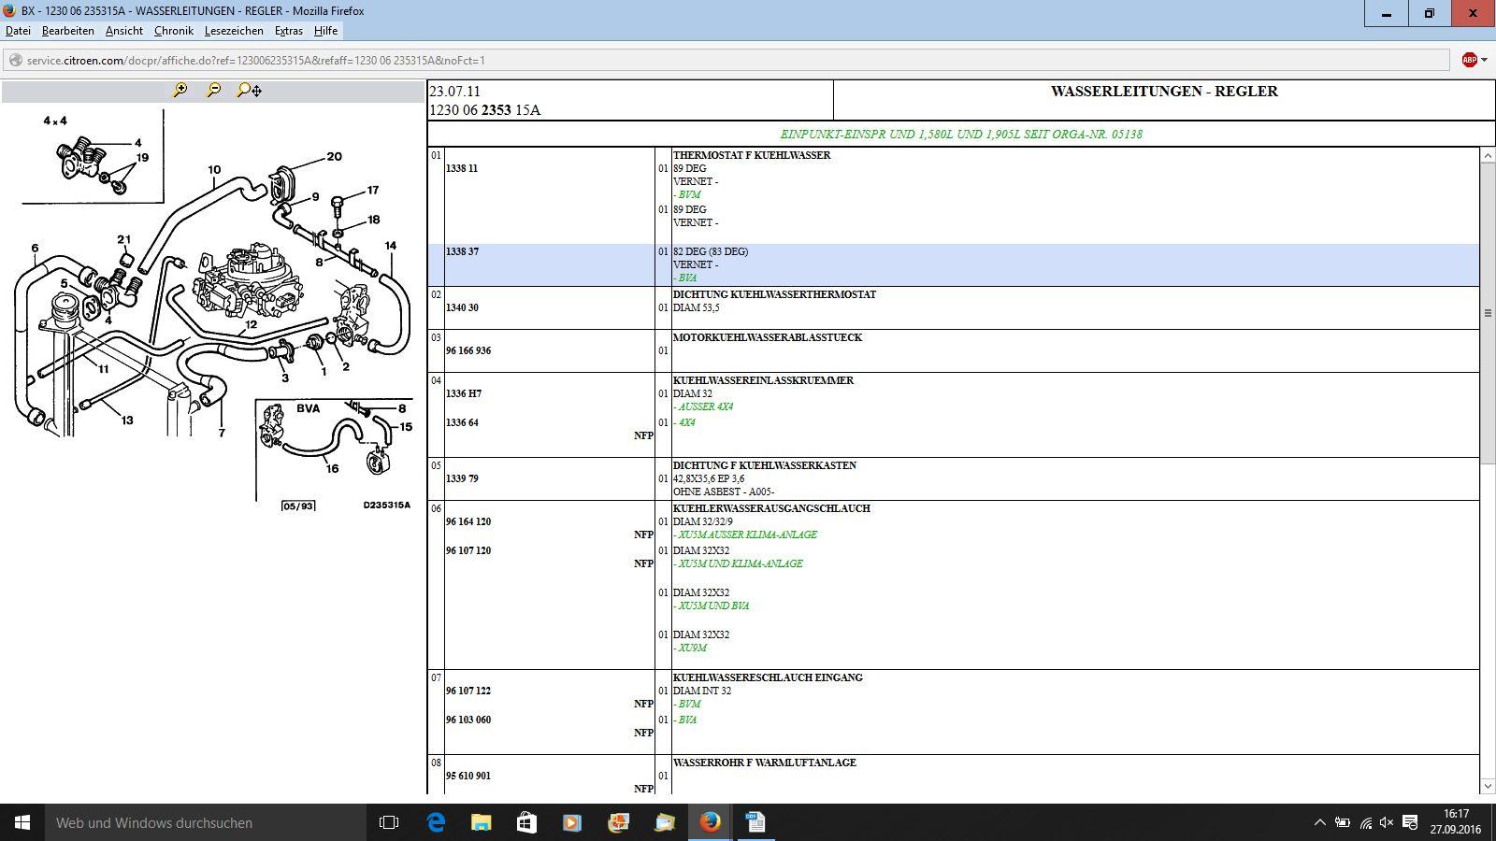Select part number 95 610 901

tap(468, 776)
